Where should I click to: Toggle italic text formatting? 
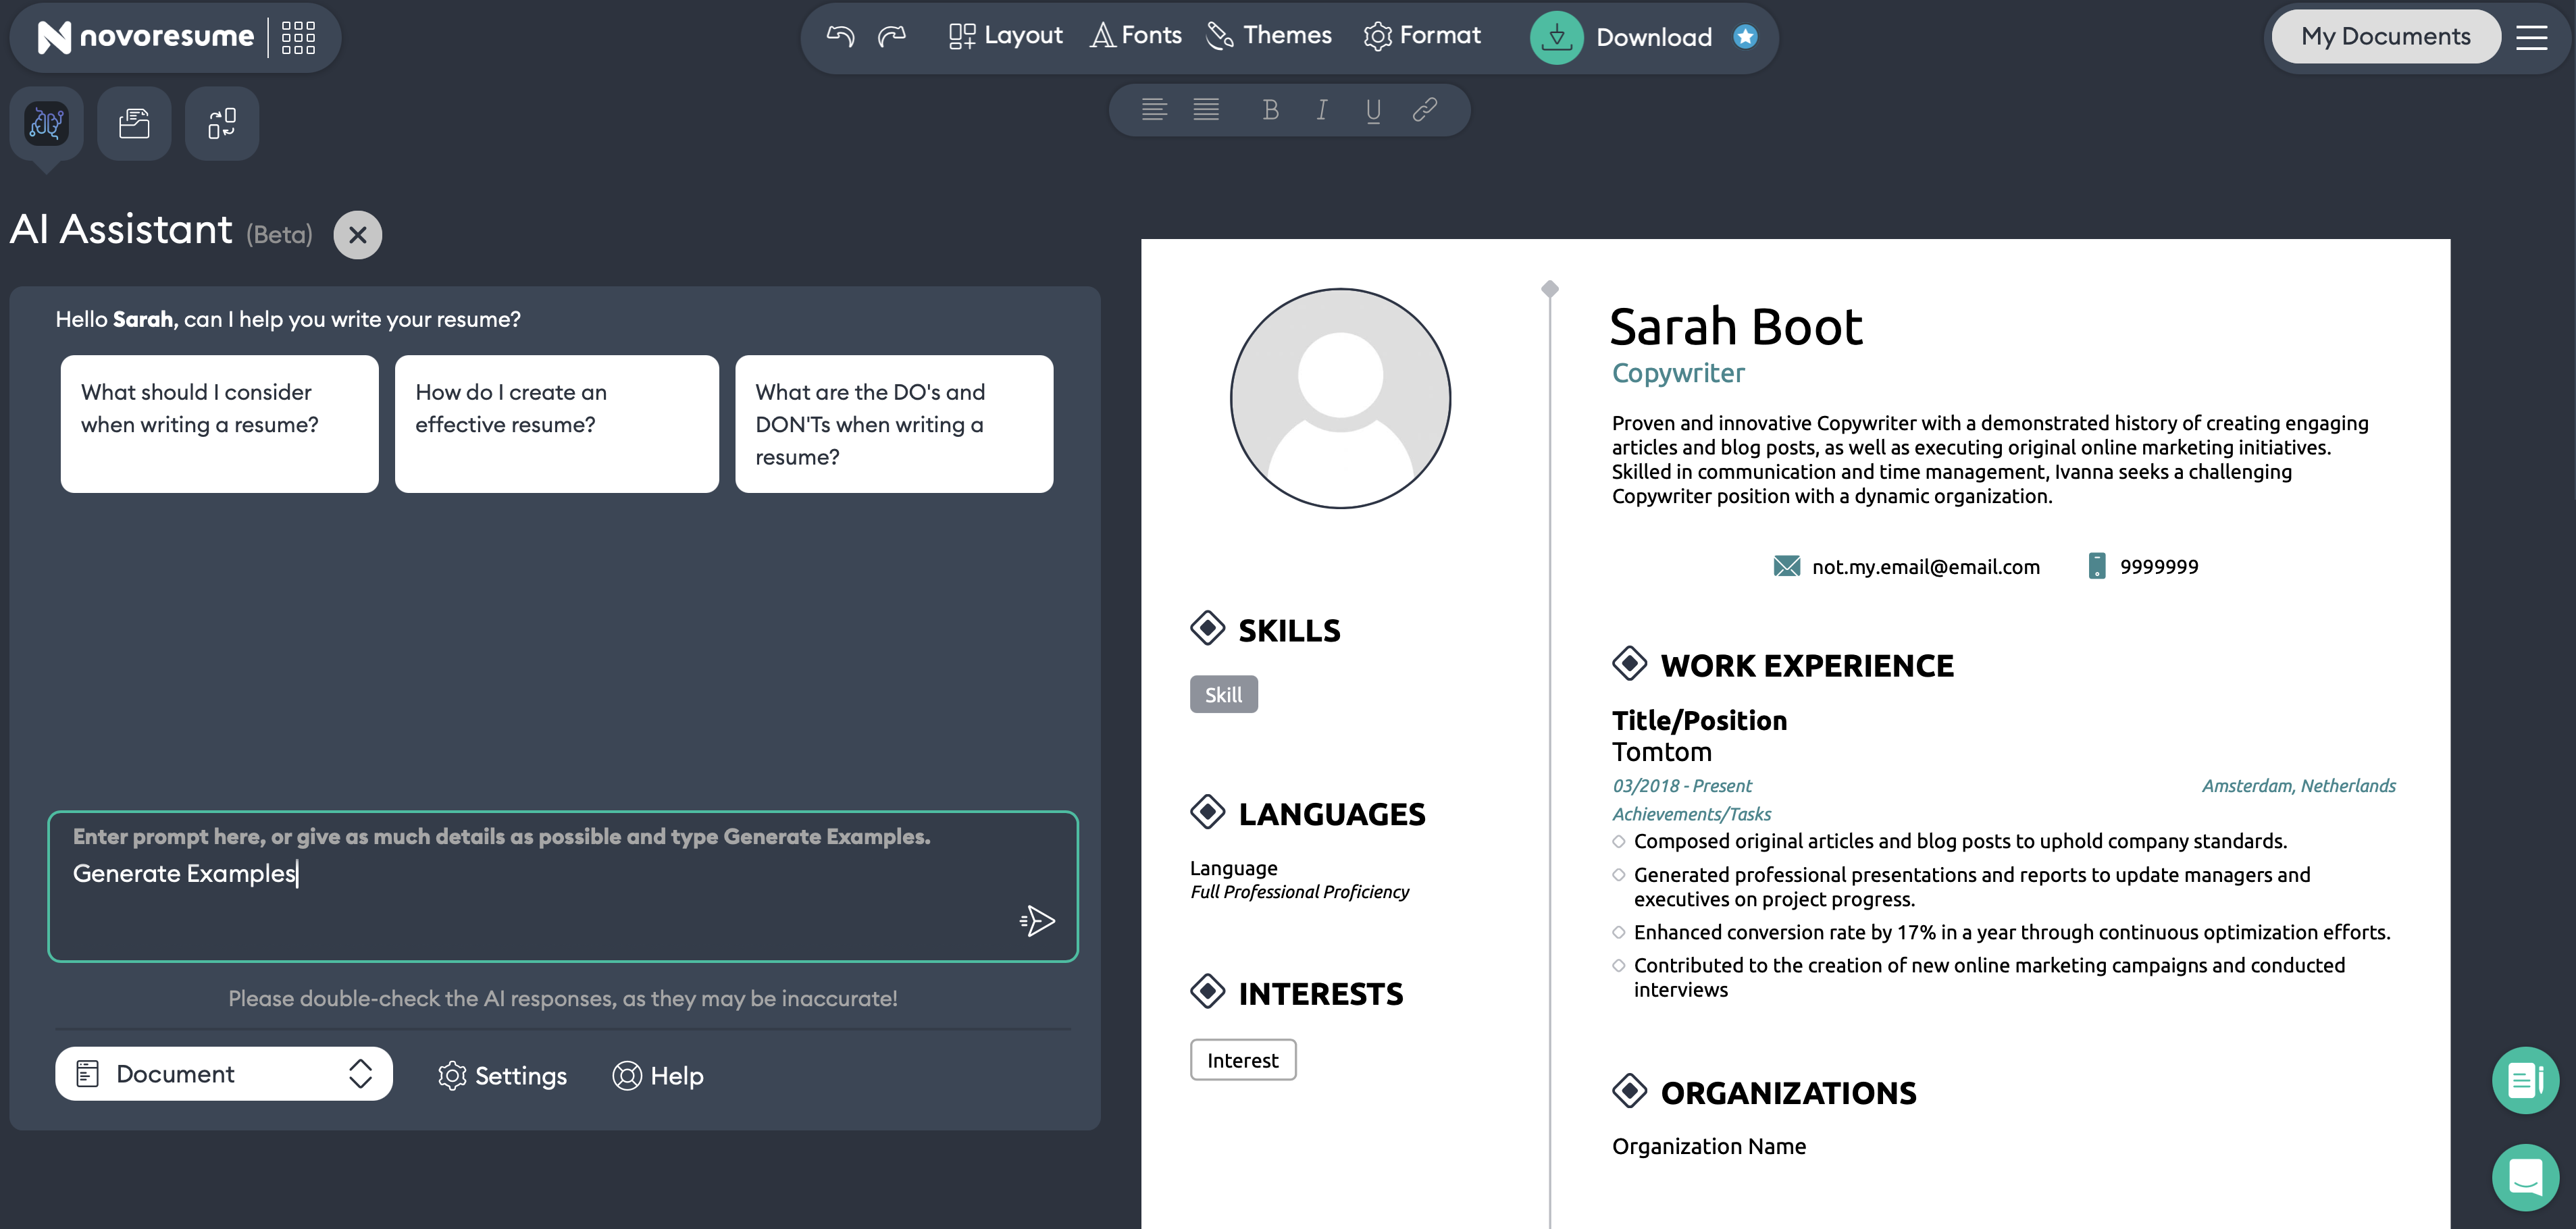click(1322, 110)
